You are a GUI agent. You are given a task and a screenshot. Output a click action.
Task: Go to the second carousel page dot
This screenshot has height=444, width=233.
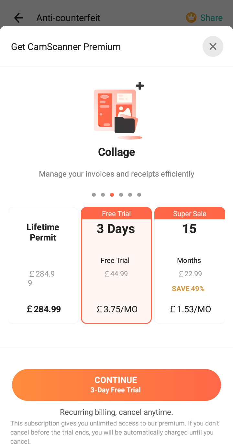click(103, 195)
